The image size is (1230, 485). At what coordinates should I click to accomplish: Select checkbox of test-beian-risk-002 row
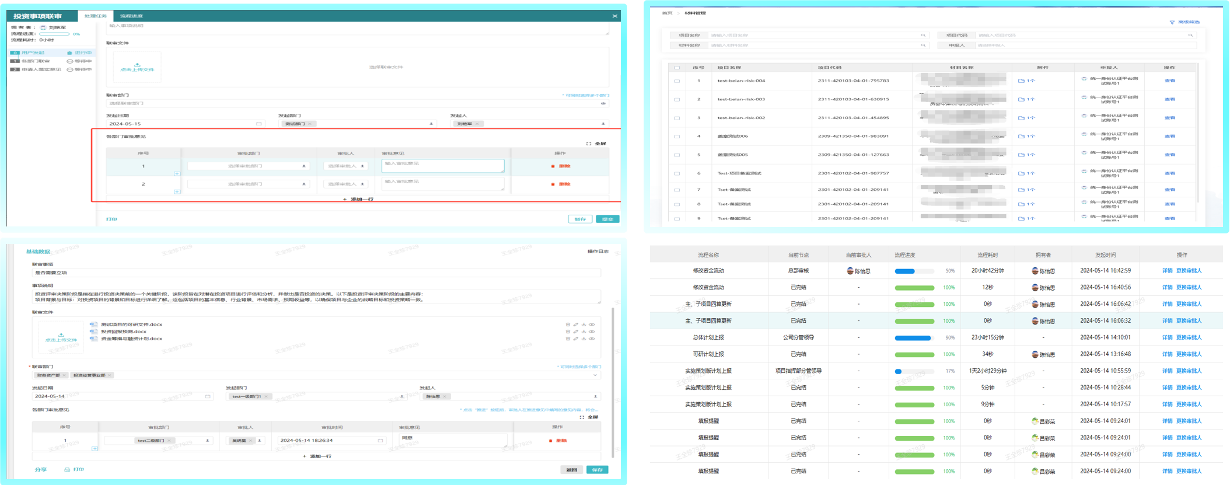tap(677, 118)
